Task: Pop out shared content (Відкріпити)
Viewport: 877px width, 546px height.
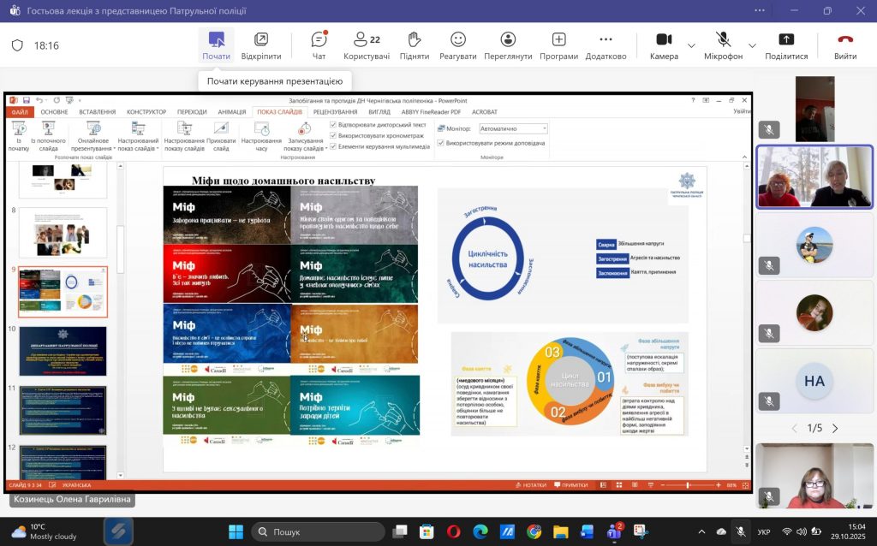Action: (261, 45)
